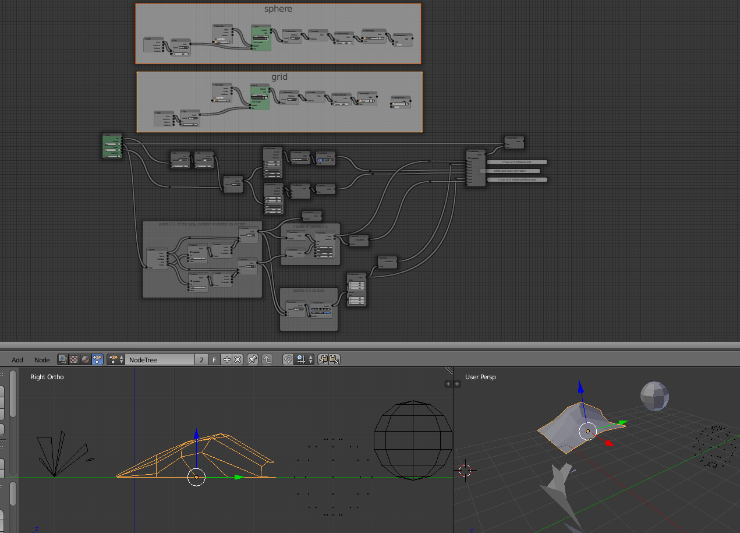Grab blue Z-axis arrow in Right Ortho view
Image resolution: width=740 pixels, height=533 pixels.
[x=197, y=434]
